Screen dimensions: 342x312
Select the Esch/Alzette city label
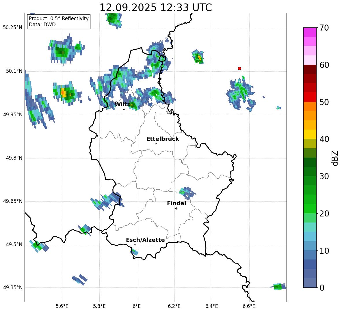tap(145, 240)
